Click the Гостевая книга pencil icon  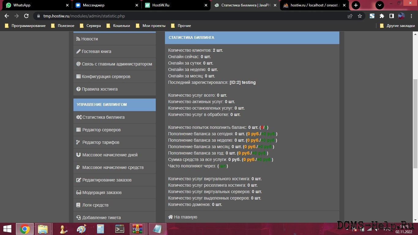79,51
